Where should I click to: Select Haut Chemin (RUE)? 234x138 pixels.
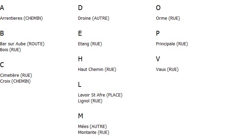[97, 70]
